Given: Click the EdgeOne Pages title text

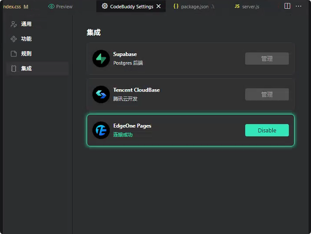Looking at the screenshot, I should [132, 126].
